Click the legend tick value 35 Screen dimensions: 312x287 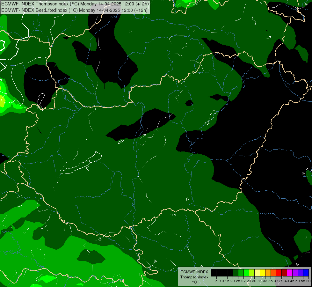click(271, 281)
